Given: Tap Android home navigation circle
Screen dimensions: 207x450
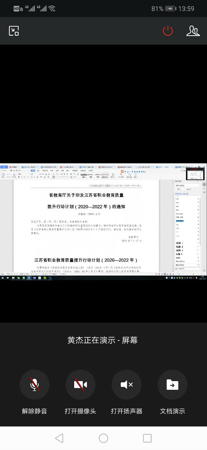Looking at the screenshot, I should tap(103, 438).
